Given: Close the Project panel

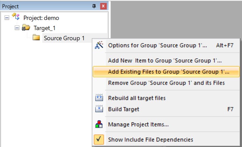Looking at the screenshot, I should click(x=103, y=6).
